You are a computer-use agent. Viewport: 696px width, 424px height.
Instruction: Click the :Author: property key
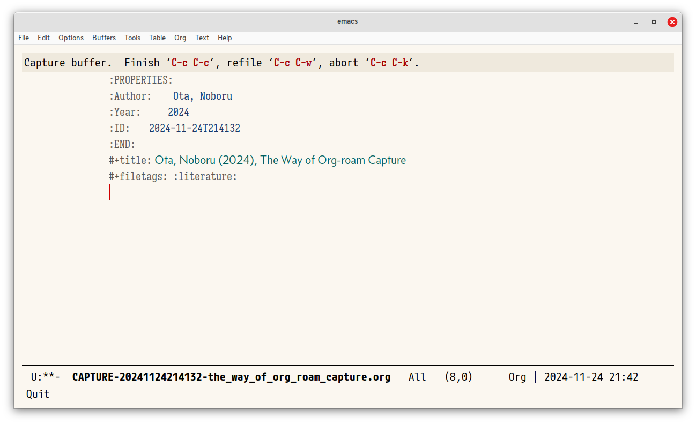[130, 96]
